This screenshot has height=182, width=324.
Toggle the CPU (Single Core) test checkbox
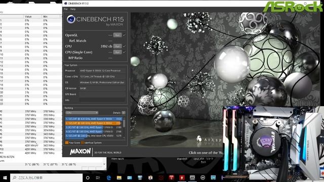tap(124, 52)
